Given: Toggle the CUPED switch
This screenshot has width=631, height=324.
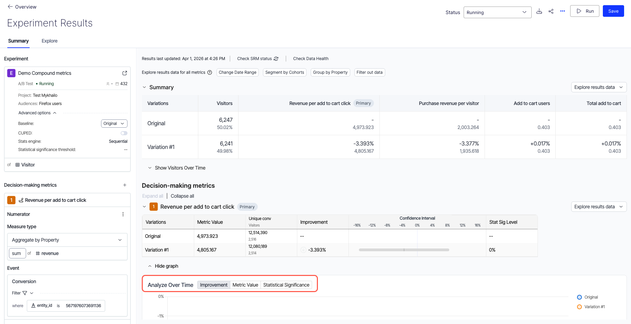Looking at the screenshot, I should 124,133.
